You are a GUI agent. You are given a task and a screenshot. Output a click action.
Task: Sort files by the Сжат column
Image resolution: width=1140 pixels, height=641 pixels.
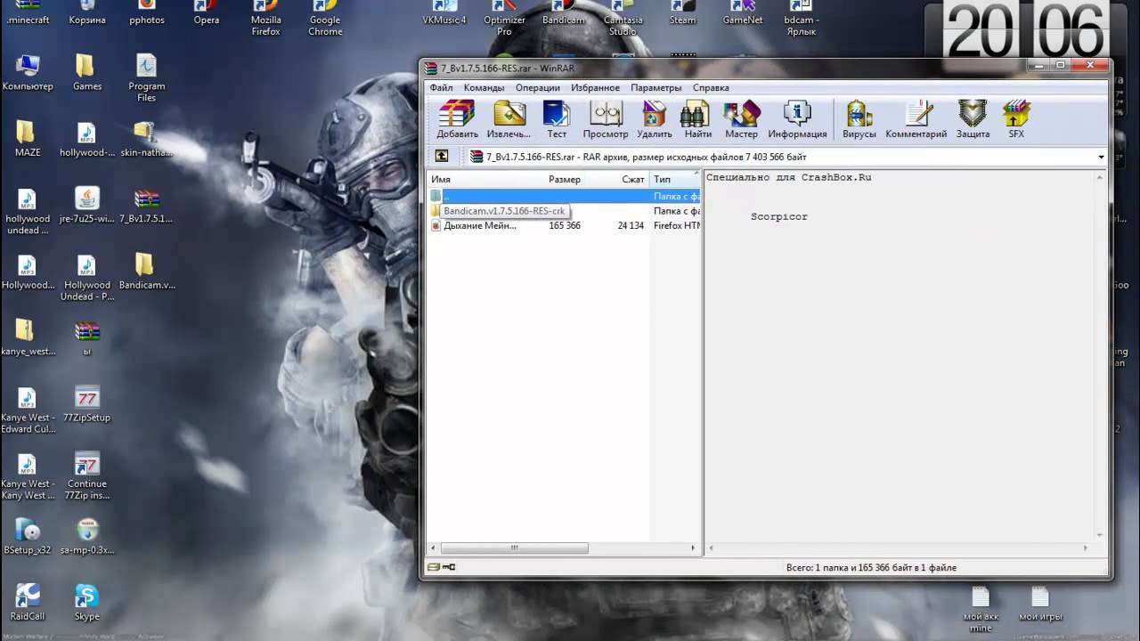(x=619, y=179)
